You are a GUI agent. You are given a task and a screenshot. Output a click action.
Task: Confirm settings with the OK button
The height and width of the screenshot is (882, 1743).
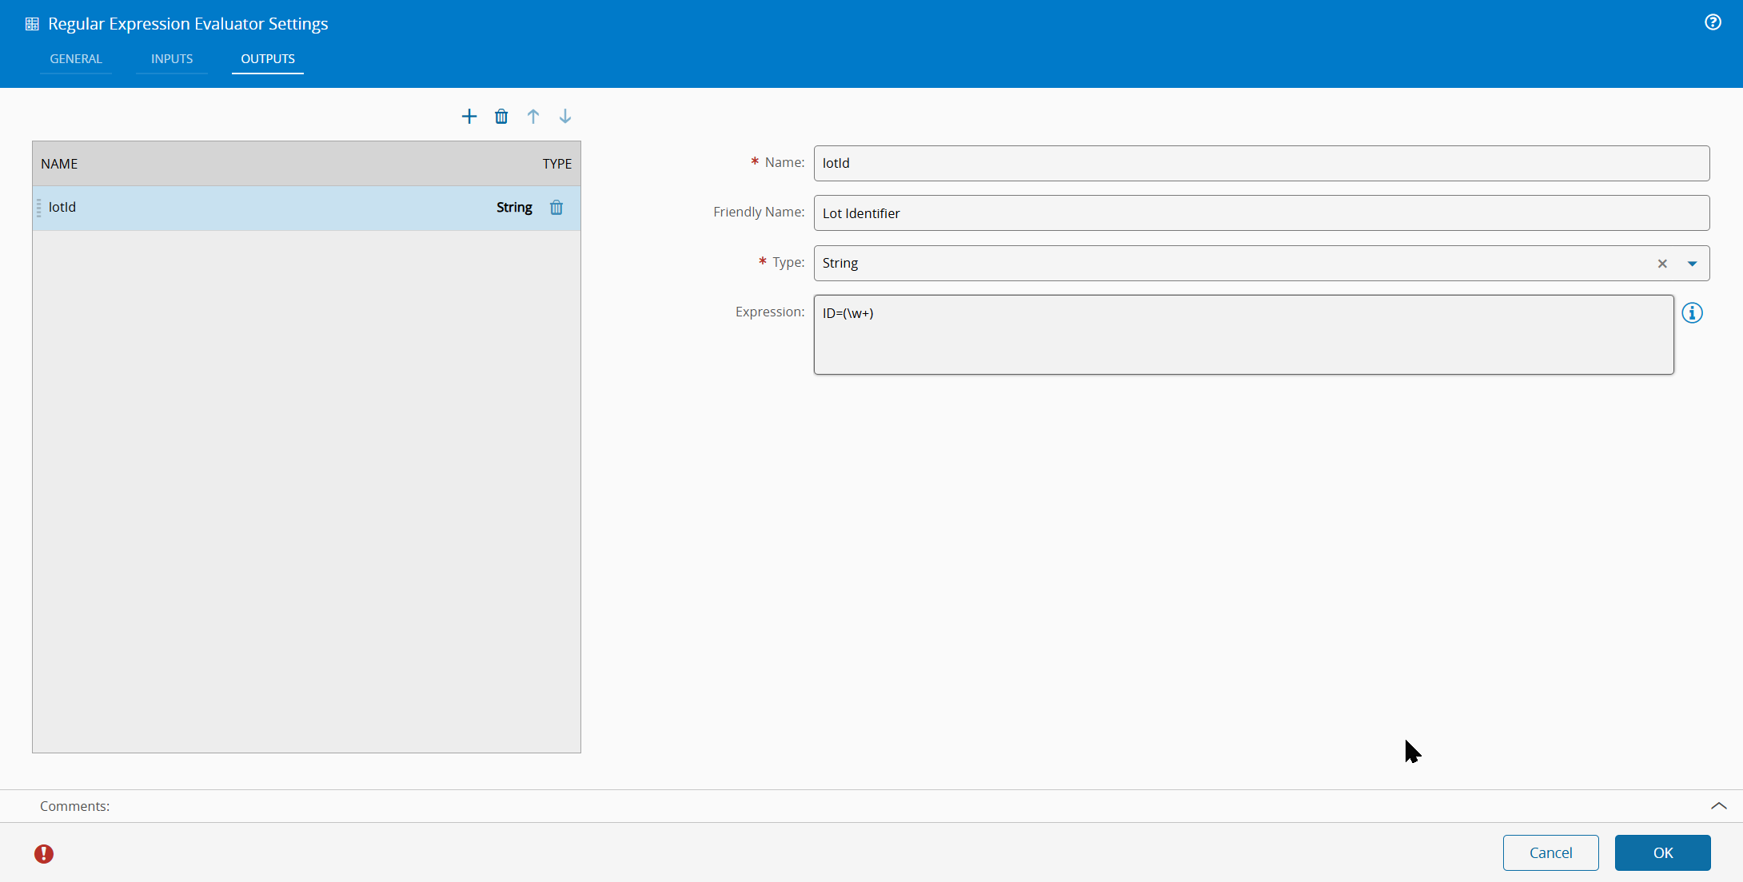click(1663, 852)
